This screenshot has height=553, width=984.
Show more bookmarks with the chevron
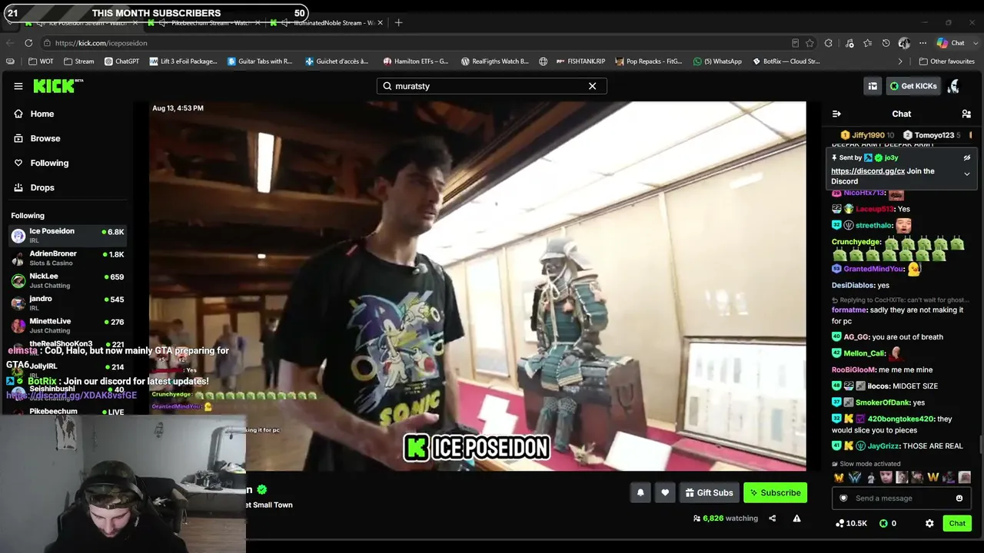900,61
